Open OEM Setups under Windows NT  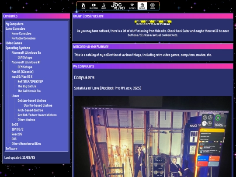(x=25, y=67)
